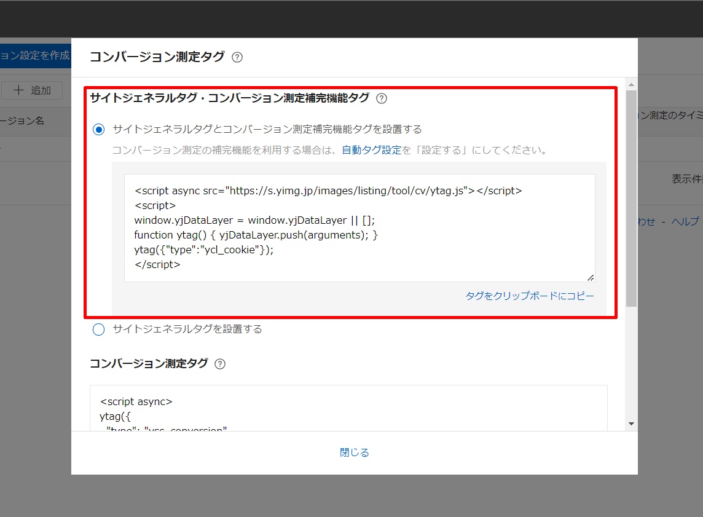Click the help icon beside the dialog title
The height and width of the screenshot is (517, 703).
(238, 57)
